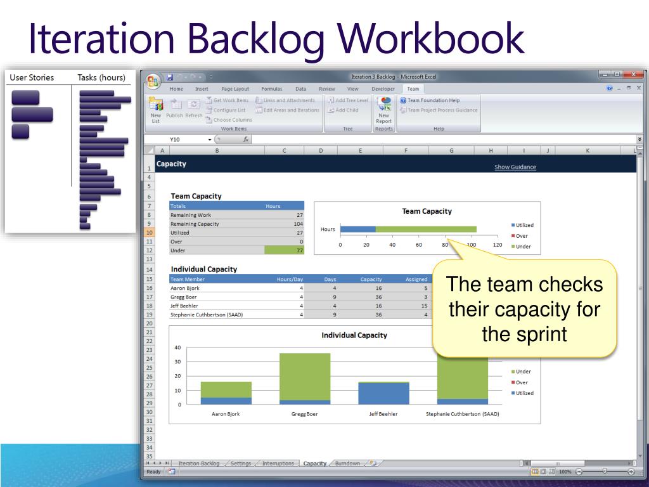This screenshot has height=487, width=649.
Task: Open the Settings sheet tab
Action: tap(240, 464)
